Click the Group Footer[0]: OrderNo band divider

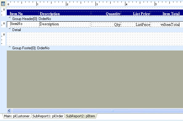95,48
